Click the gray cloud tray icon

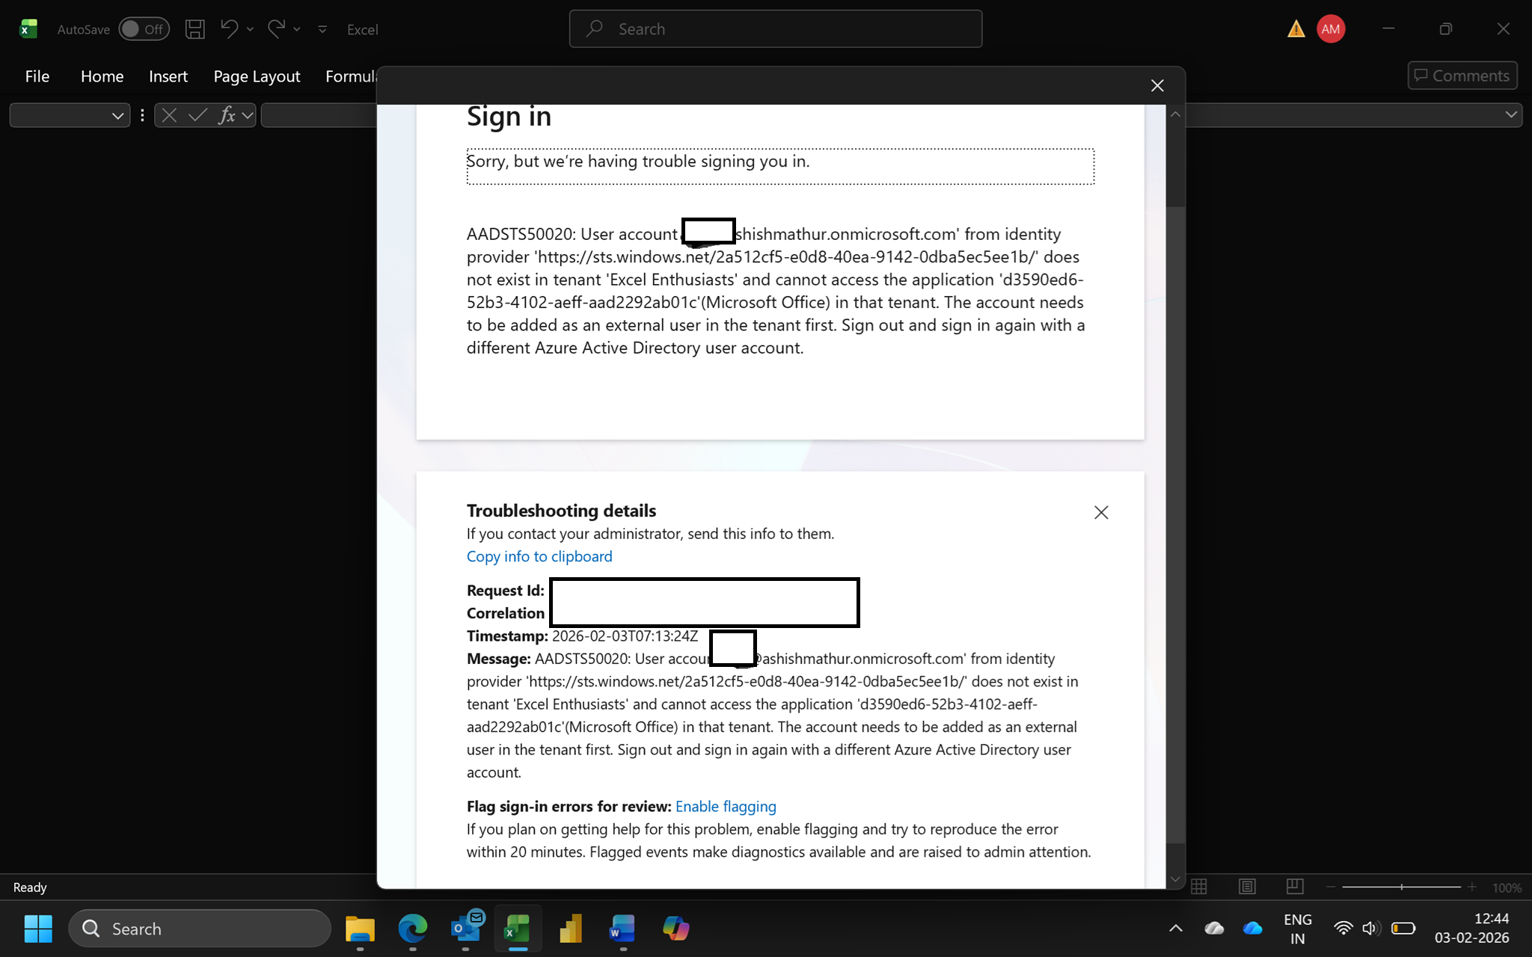coord(1214,929)
